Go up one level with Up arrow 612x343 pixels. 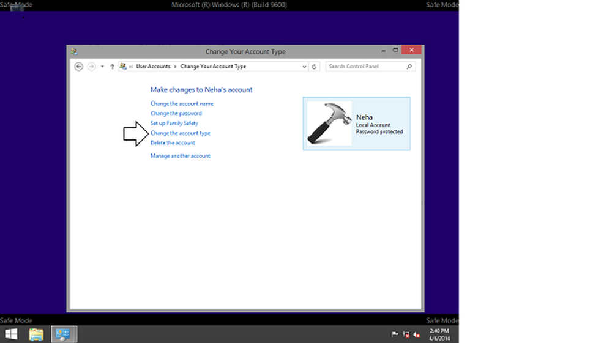[112, 67]
